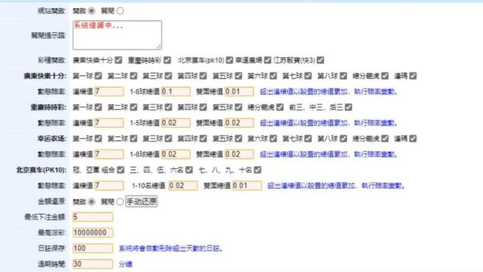Toggle 冠、亞軍 組合 checkbox for 北京赛车
This screenshot has width=483, height=272.
[x=121, y=170]
